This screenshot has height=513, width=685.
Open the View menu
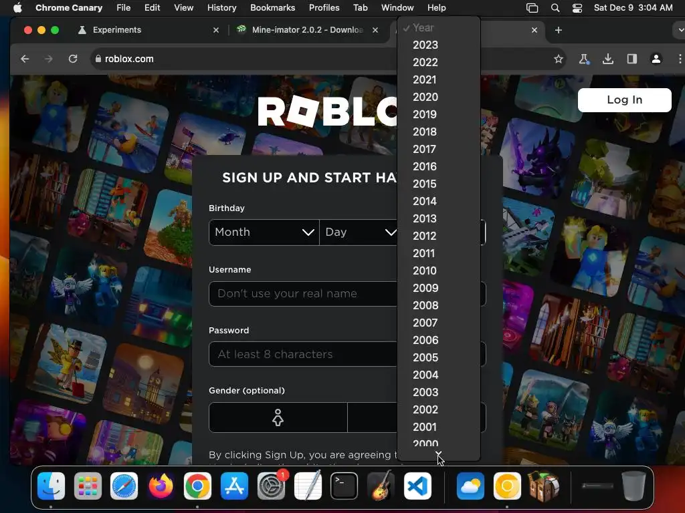point(183,8)
